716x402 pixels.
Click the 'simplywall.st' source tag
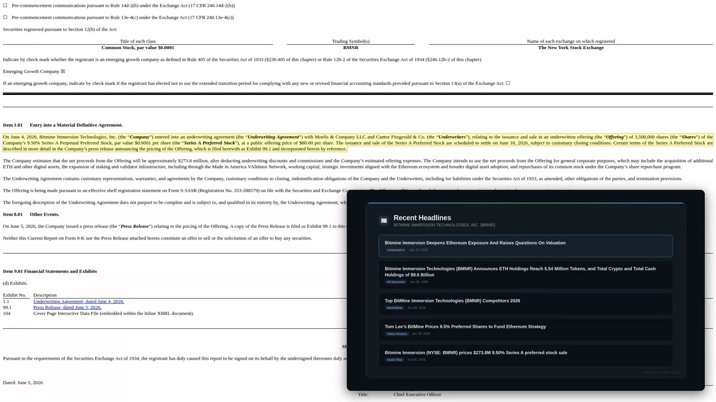395,250
